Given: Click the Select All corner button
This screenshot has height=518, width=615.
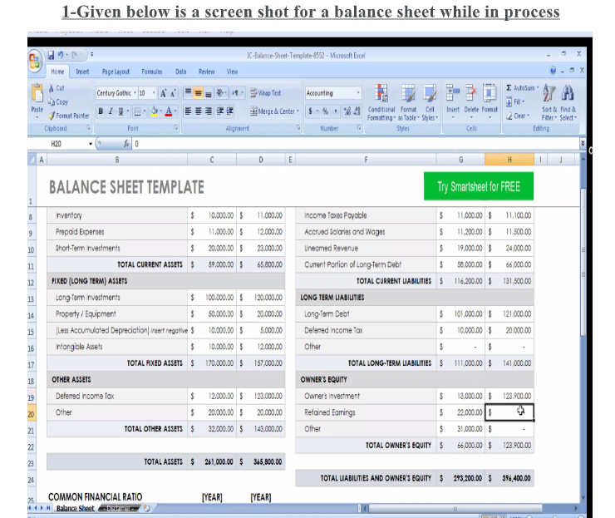Looking at the screenshot, I should pos(32,160).
